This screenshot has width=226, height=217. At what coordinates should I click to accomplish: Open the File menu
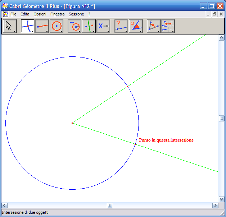tap(13, 14)
